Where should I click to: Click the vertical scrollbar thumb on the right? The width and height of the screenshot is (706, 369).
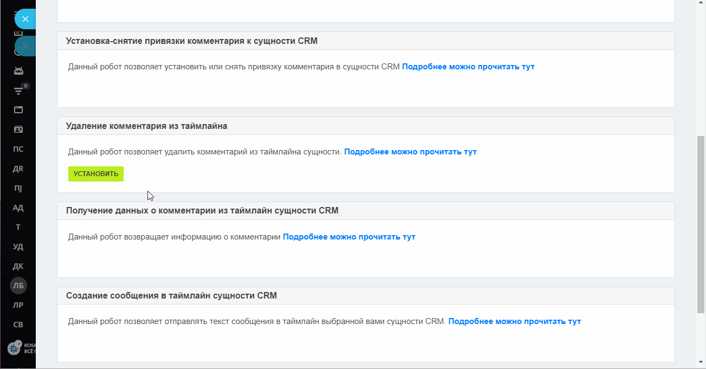tap(701, 224)
